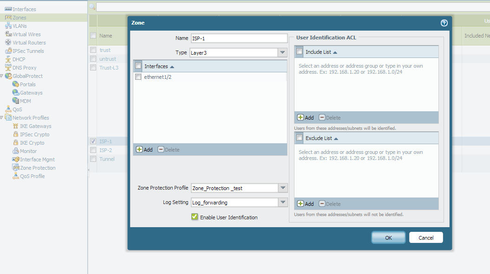The width and height of the screenshot is (490, 274).
Task: Open Interface Mgmt icon
Action: point(16,159)
